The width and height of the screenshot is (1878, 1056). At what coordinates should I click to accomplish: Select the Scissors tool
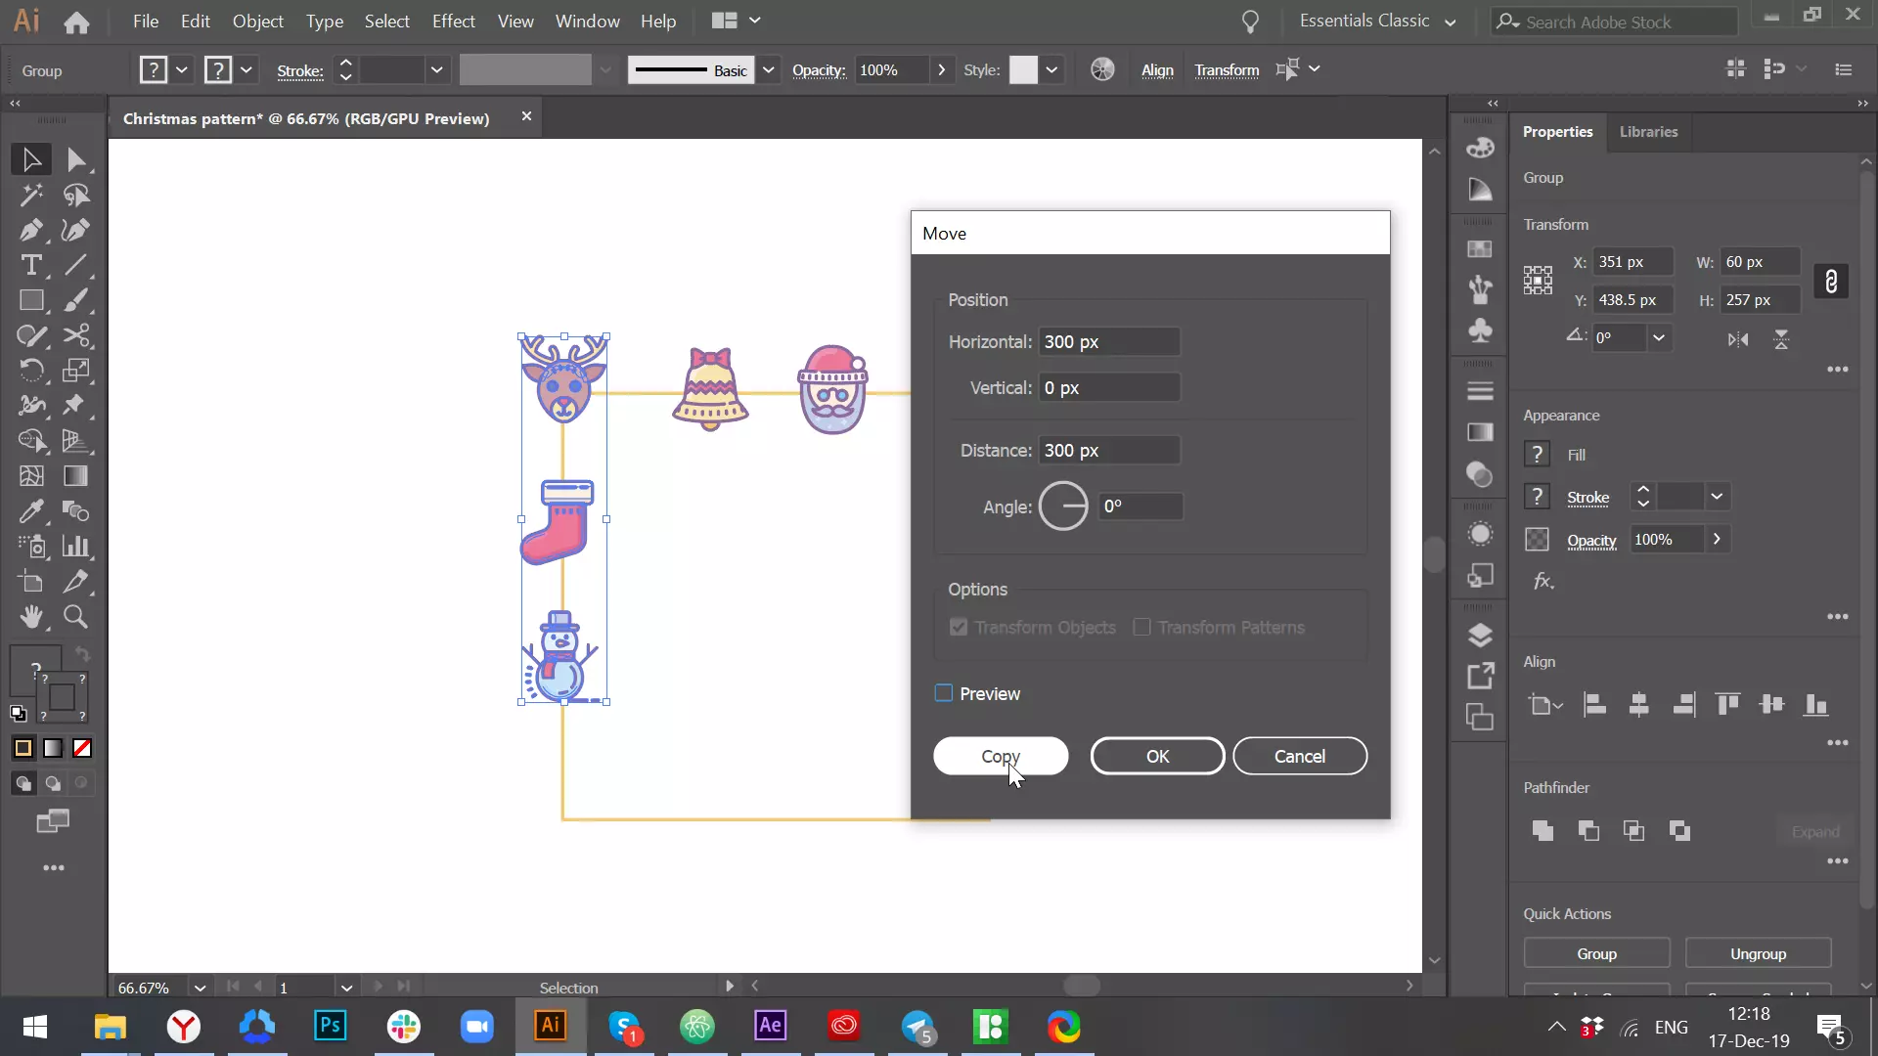click(x=76, y=335)
